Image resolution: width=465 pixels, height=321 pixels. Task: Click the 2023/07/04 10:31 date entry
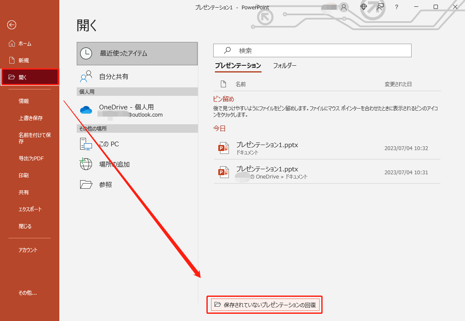(x=406, y=172)
